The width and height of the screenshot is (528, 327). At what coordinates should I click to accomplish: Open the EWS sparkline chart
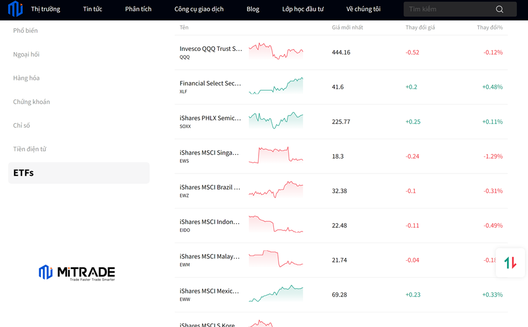tap(276, 156)
